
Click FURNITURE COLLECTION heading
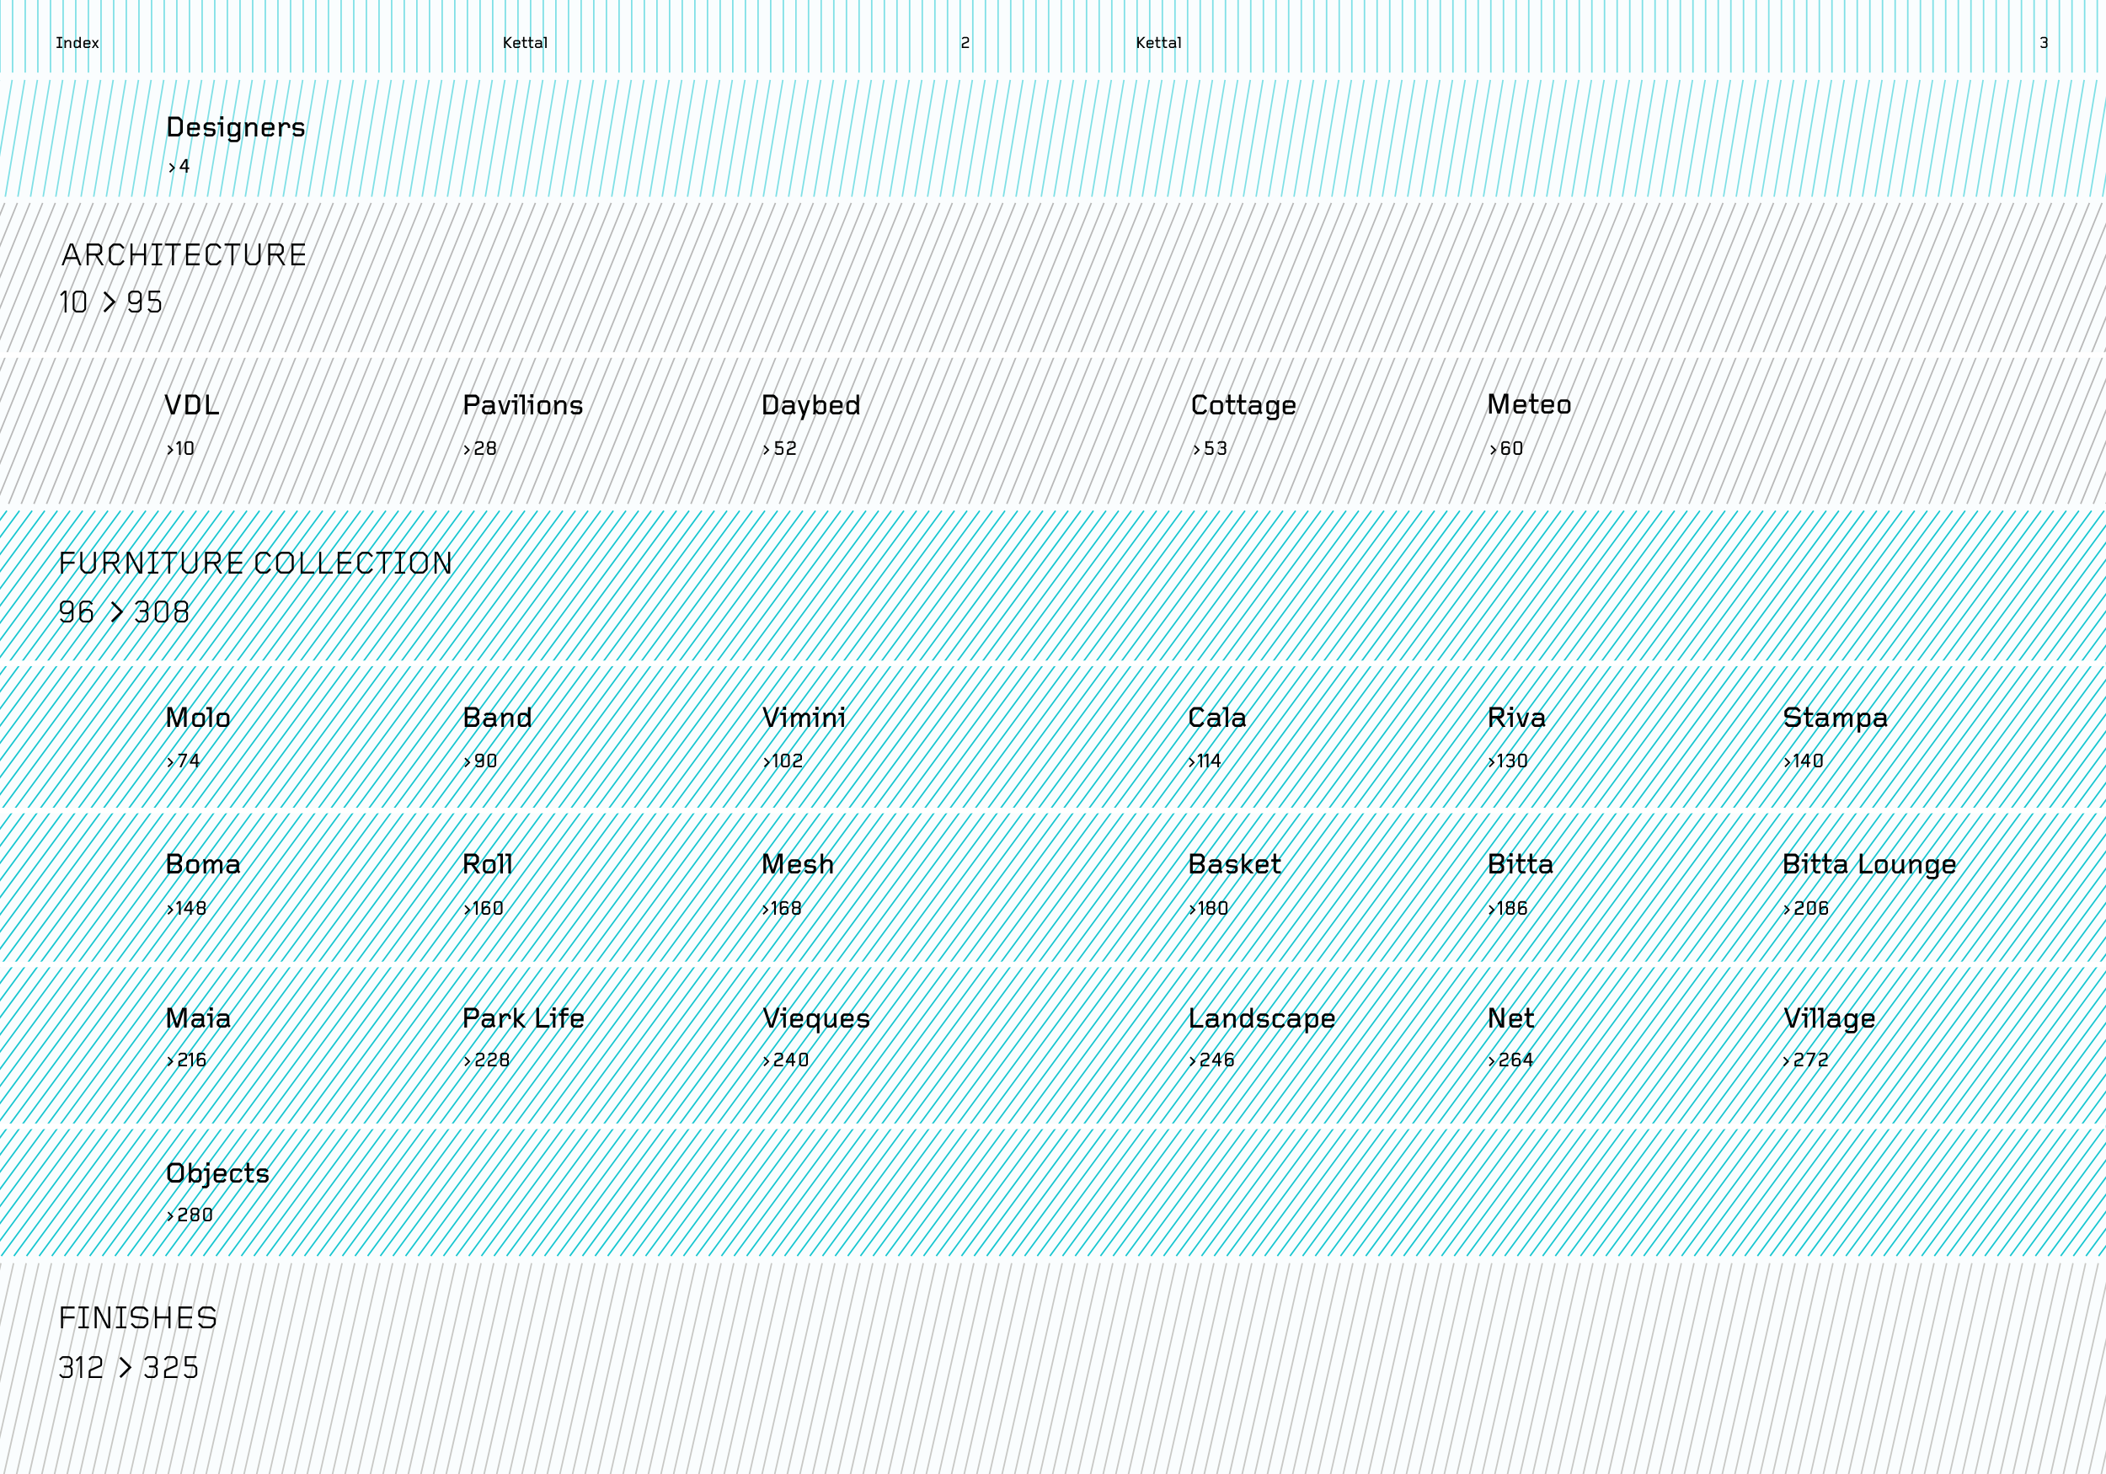click(x=255, y=563)
